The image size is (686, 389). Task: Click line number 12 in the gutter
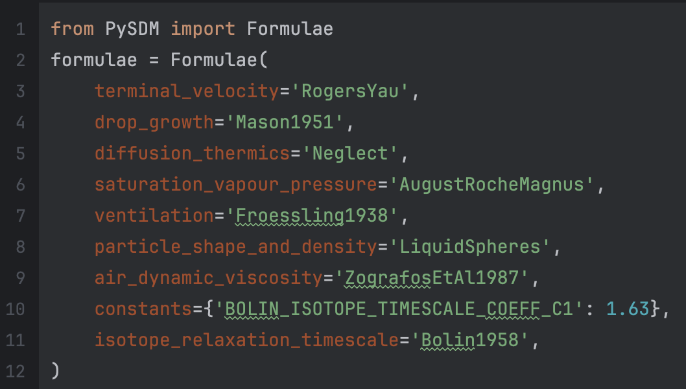coord(16,371)
